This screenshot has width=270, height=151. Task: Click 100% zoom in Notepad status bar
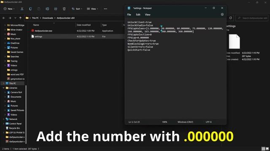(x=165, y=122)
